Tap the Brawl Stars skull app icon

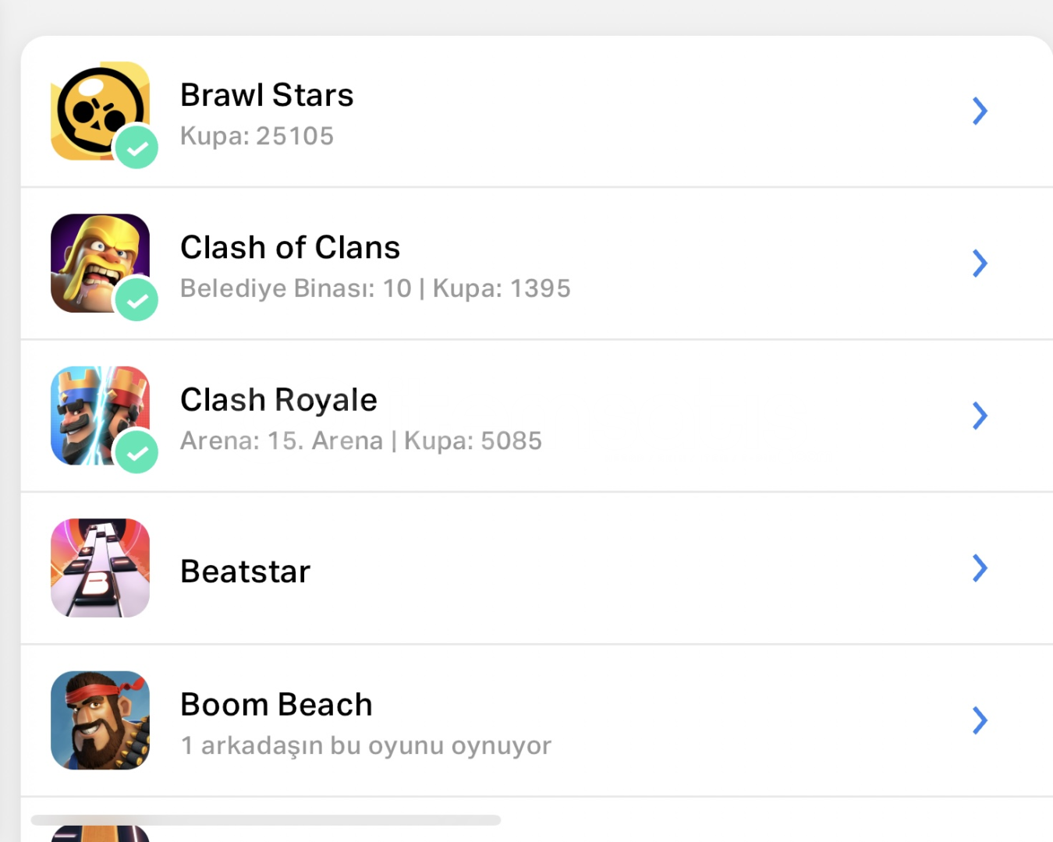tap(95, 108)
